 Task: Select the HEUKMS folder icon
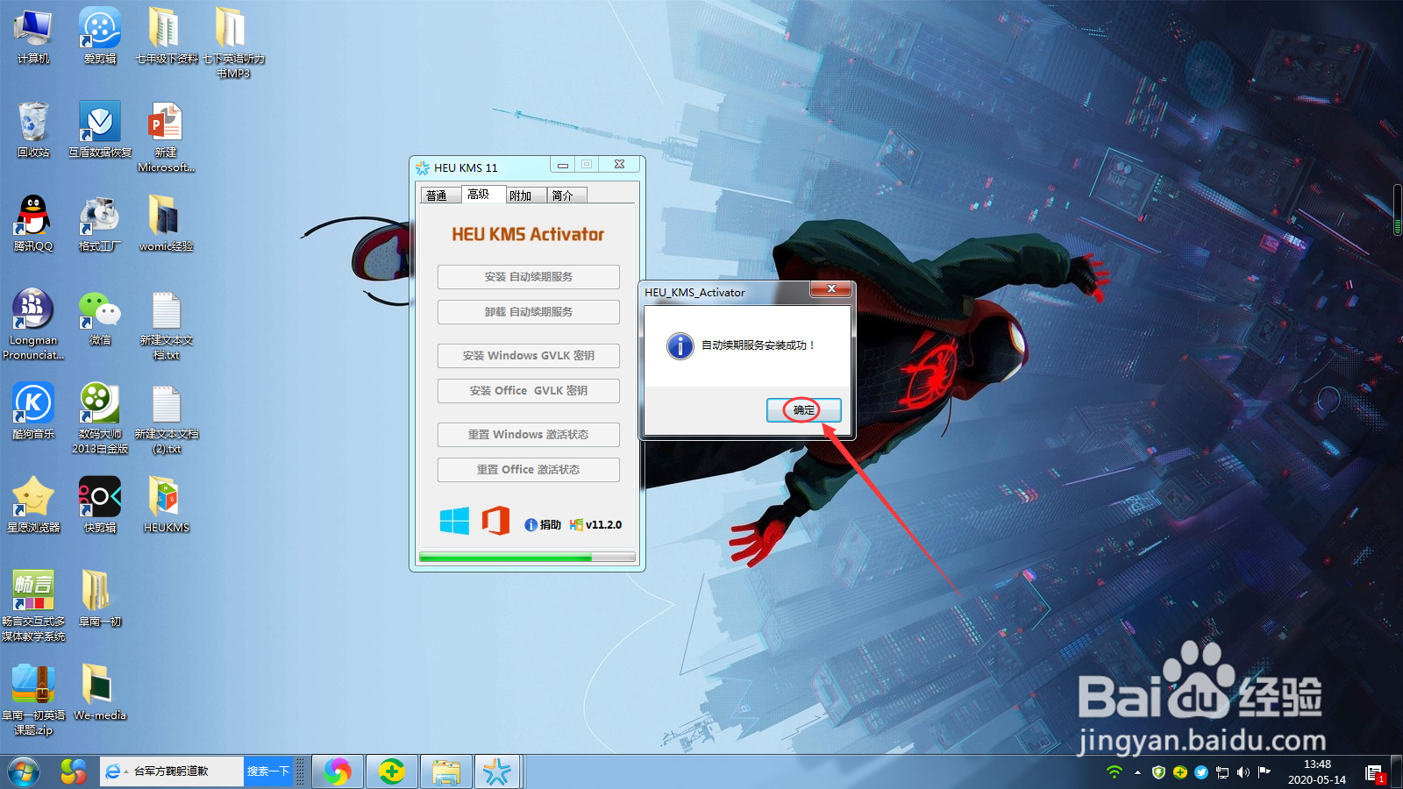tap(167, 505)
